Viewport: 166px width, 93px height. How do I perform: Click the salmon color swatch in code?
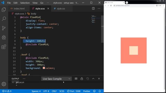(x=44, y=68)
